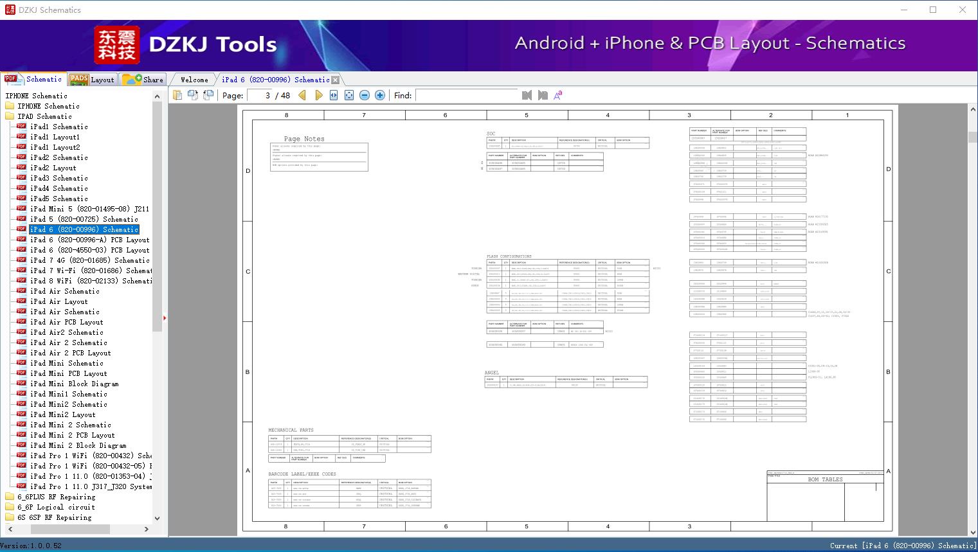The height and width of the screenshot is (552, 978).
Task: Click the fit width icon
Action: point(334,95)
